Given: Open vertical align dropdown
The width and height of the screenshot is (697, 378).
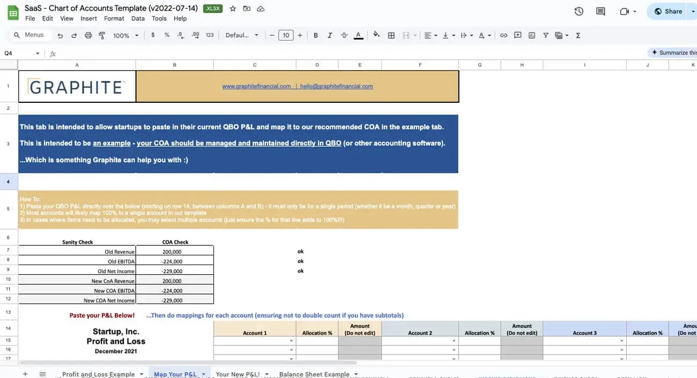Looking at the screenshot, I should [448, 35].
